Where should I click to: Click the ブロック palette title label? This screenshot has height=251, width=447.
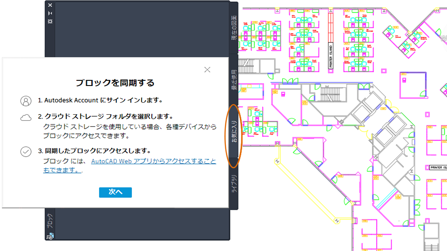(50, 221)
